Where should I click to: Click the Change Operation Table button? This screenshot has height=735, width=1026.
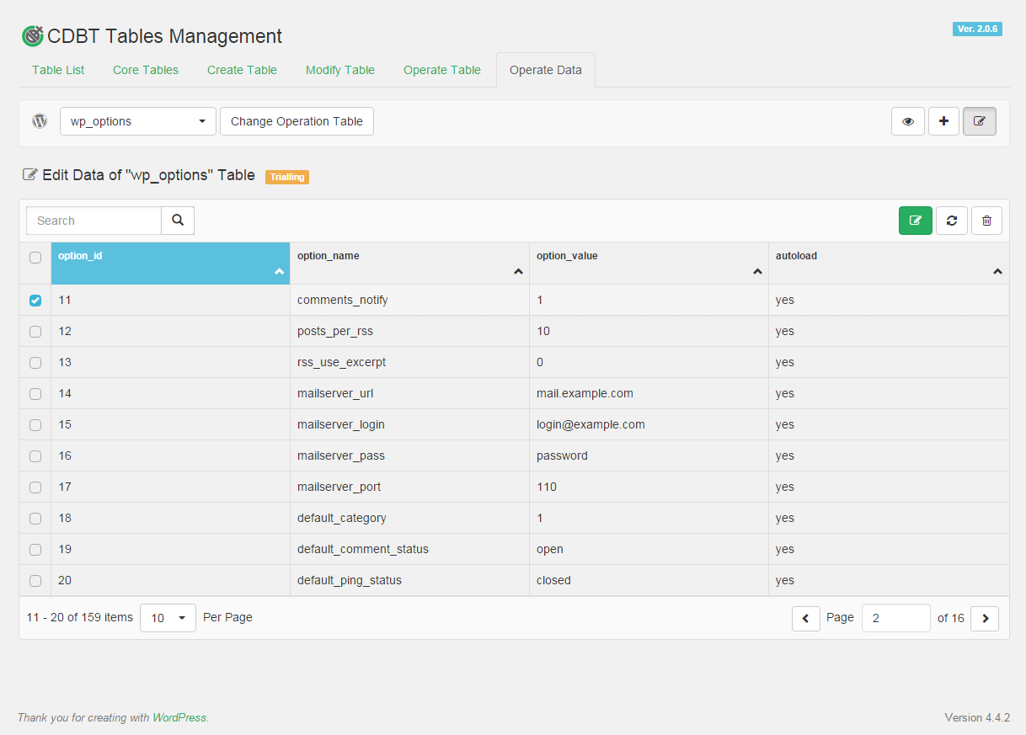[x=297, y=121]
